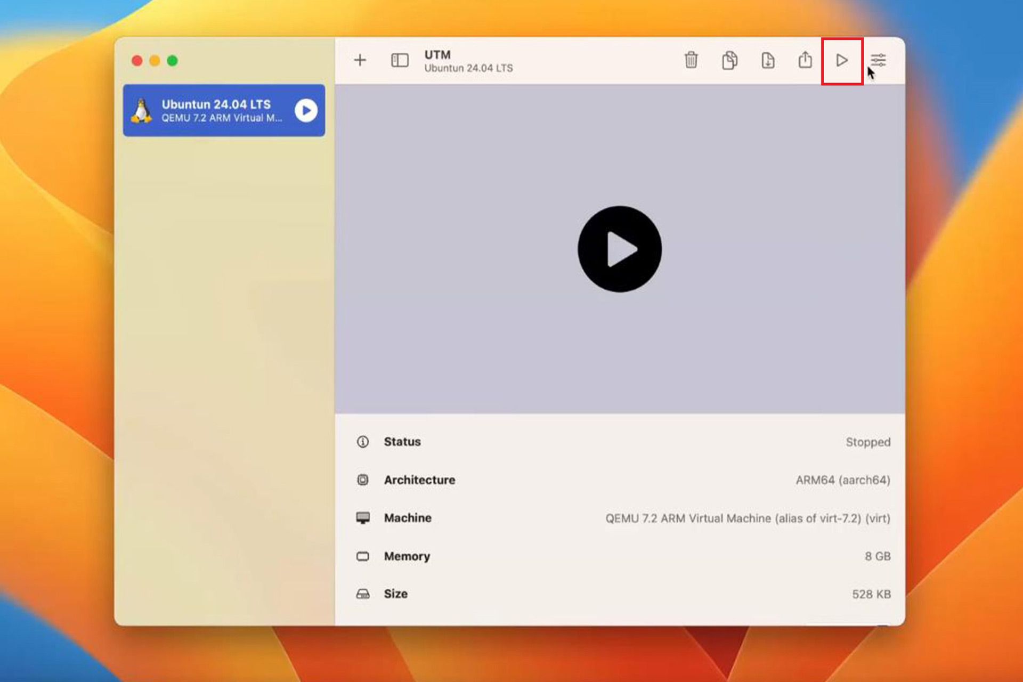Viewport: 1023px width, 682px height.
Task: Click the Status label
Action: coord(402,442)
